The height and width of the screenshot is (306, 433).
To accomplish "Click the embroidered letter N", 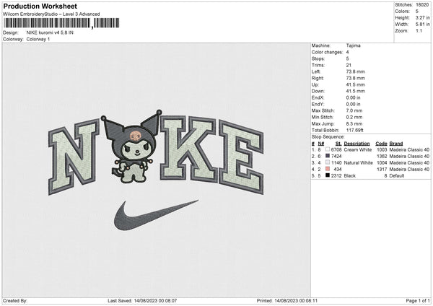I will [x=74, y=157].
